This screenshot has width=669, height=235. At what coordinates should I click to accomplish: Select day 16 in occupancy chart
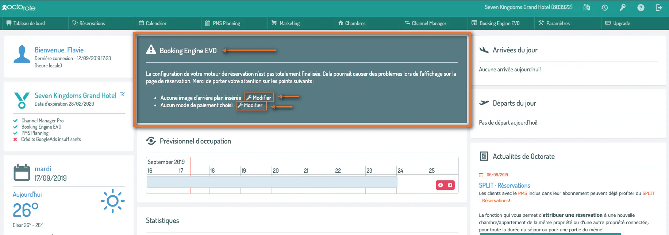pos(150,171)
